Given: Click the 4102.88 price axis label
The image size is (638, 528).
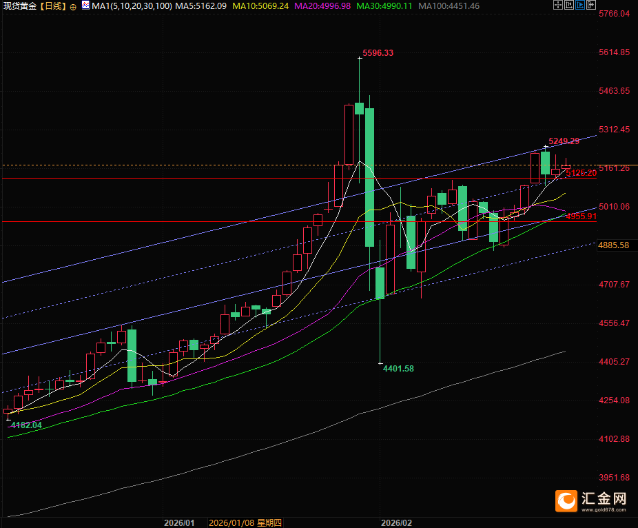Looking at the screenshot, I should tap(614, 439).
